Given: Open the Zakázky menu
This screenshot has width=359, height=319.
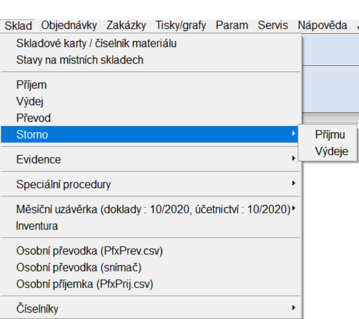Looking at the screenshot, I should tap(126, 25).
